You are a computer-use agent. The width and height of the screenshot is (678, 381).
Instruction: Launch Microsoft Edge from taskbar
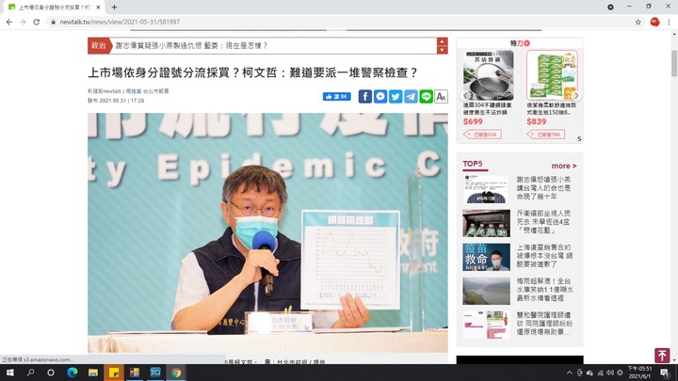point(73,373)
